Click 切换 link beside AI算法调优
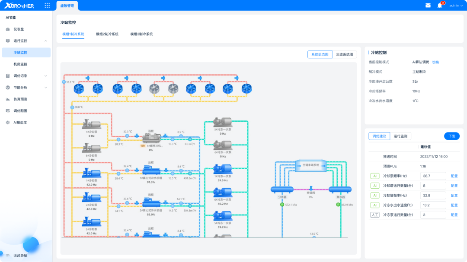Viewport: 467px width, 262px height. point(435,62)
